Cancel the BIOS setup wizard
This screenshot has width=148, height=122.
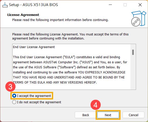point(134,115)
